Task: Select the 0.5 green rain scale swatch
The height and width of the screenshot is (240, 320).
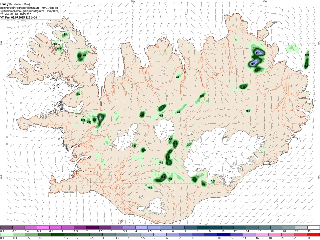Action: pyautogui.click(x=32, y=234)
